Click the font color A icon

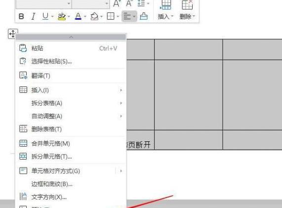(x=78, y=16)
